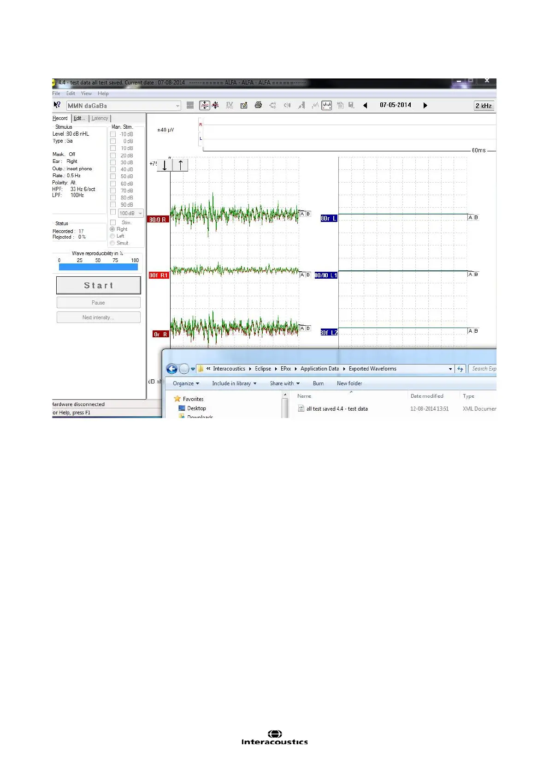549x777 pixels.
Task: Click the temporary setup icon beside protocol box
Action: point(190,106)
